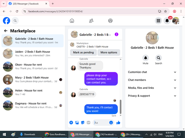Click the chat scroll down arrow
This screenshot has height=138, width=185.
pyautogui.click(x=121, y=116)
